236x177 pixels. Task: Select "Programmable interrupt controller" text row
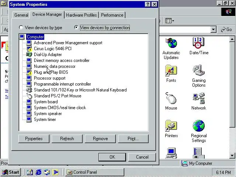62,84
